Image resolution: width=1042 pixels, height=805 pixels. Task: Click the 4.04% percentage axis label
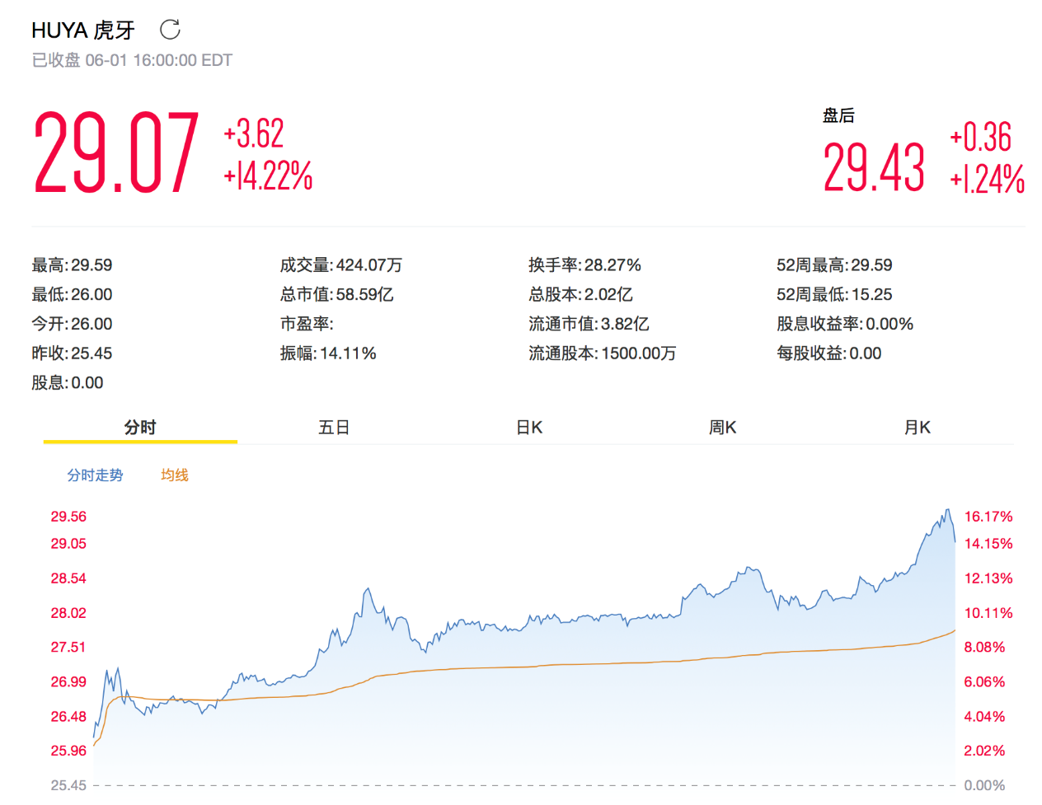click(984, 717)
